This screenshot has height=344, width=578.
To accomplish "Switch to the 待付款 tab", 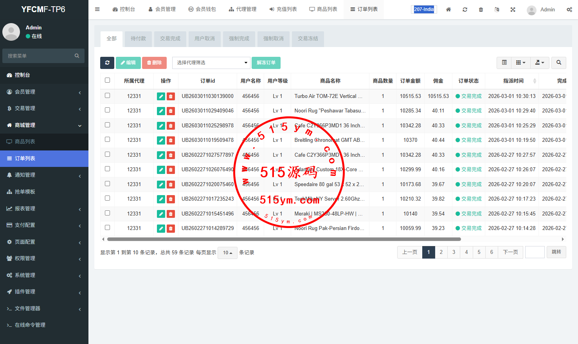I will point(138,39).
